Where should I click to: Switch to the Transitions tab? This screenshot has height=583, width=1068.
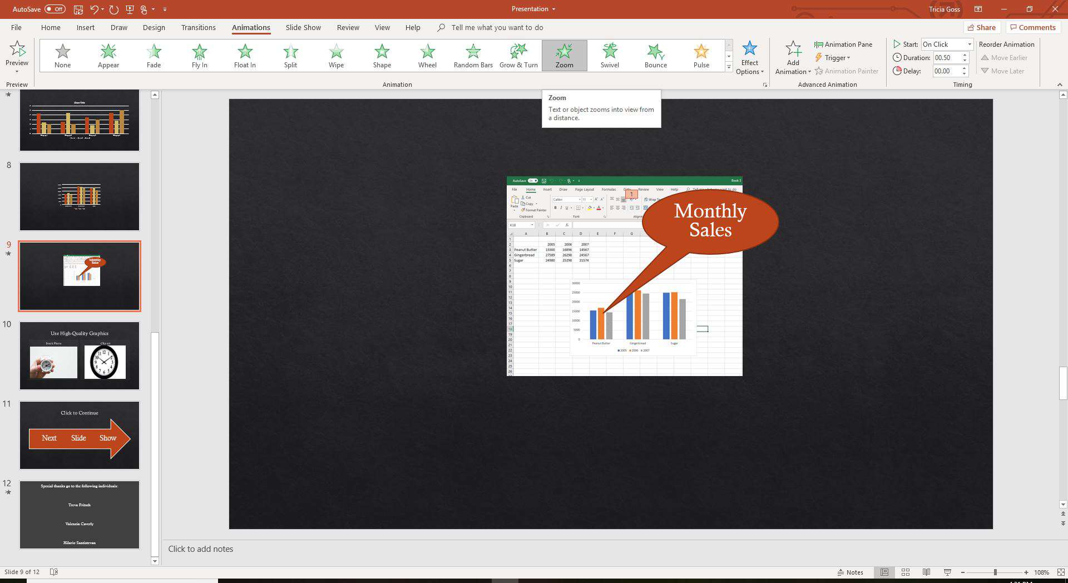(x=198, y=27)
